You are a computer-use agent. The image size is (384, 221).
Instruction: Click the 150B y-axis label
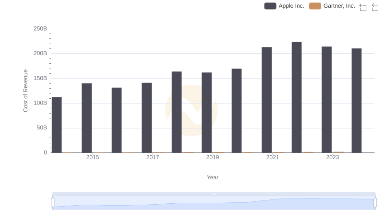(40, 78)
